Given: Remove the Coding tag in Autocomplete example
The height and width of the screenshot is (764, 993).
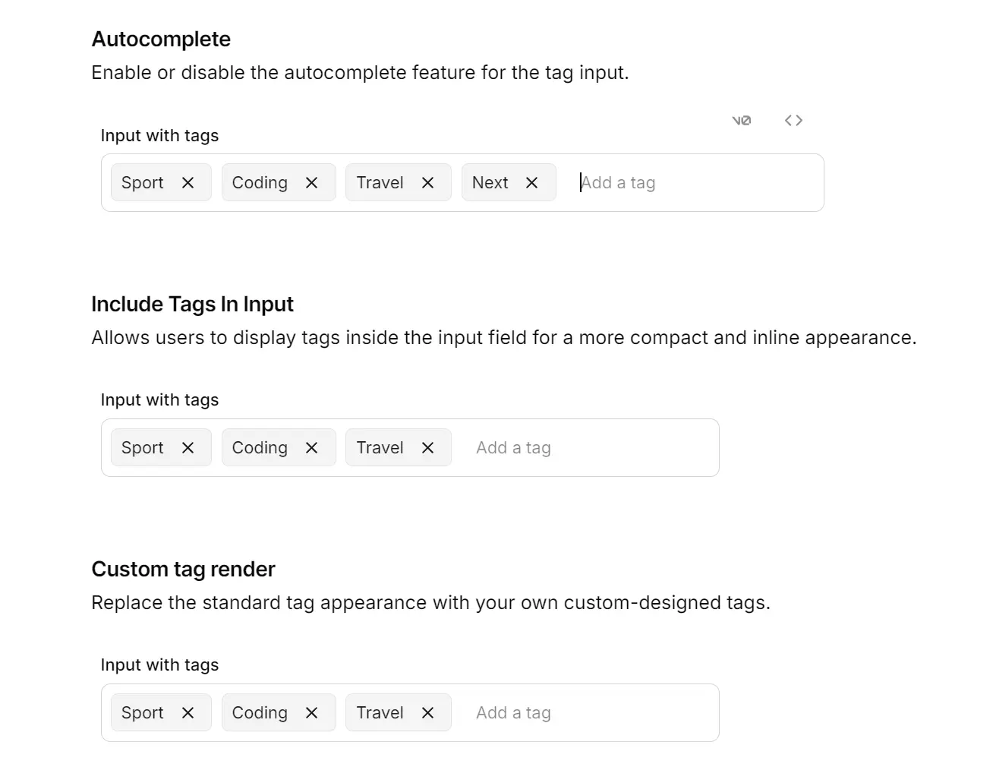Looking at the screenshot, I should [x=311, y=182].
